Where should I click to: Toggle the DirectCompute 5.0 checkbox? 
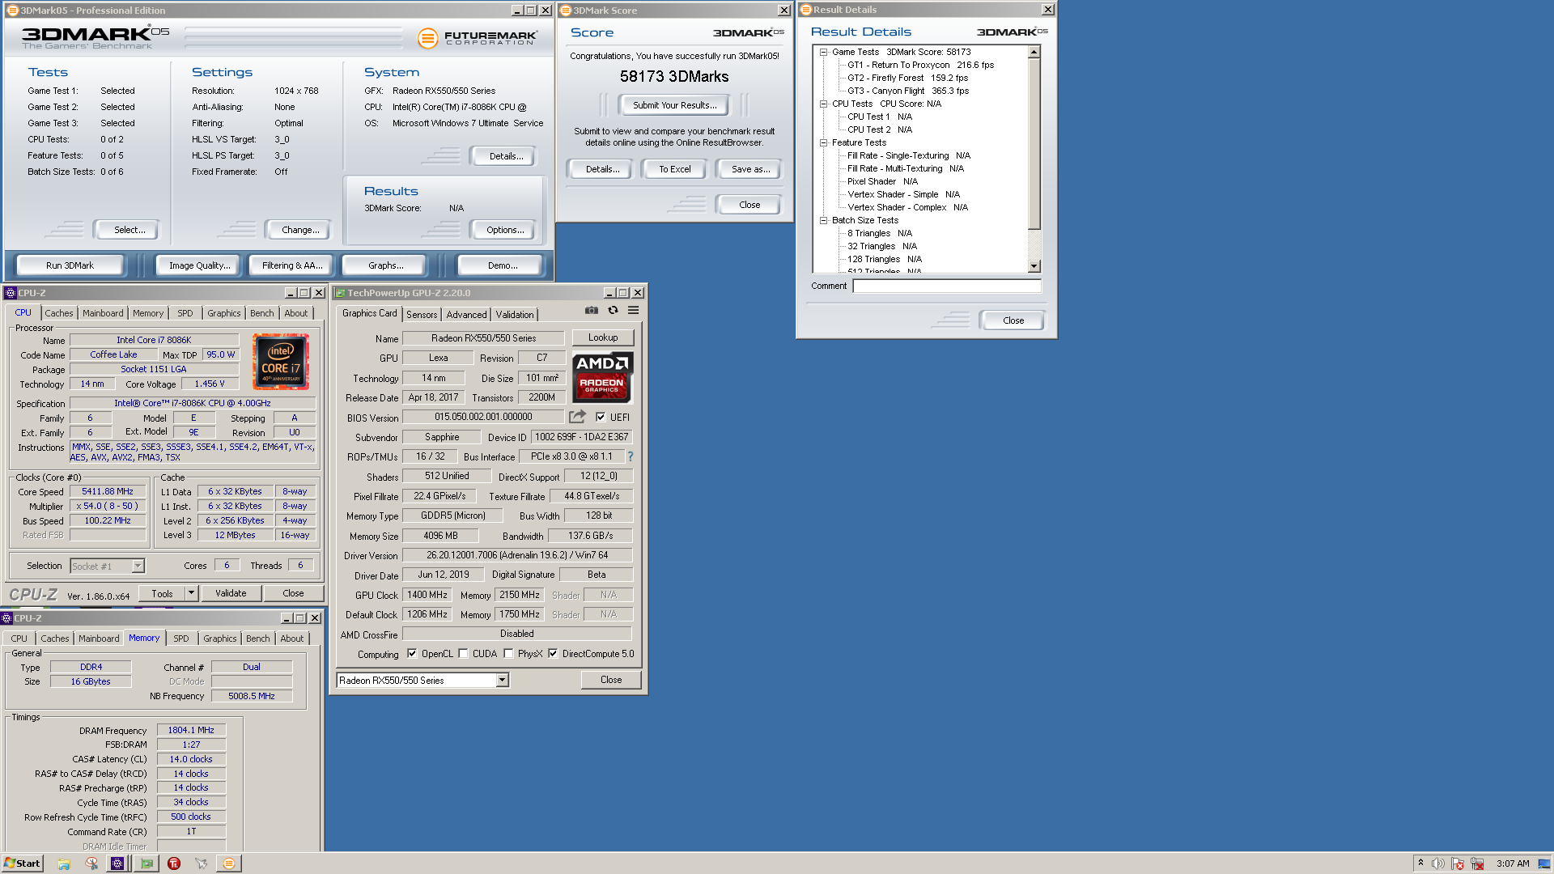click(x=553, y=653)
